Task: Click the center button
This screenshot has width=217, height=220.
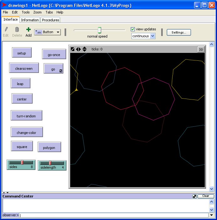Action: [22, 99]
